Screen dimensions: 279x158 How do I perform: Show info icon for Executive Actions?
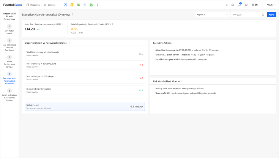click(173, 43)
